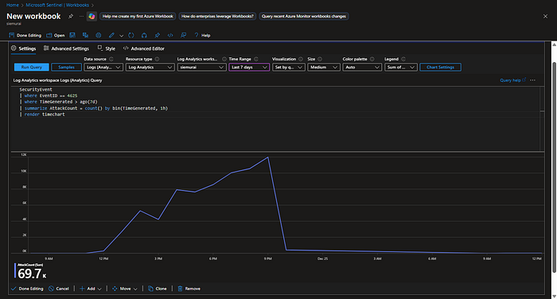Click the suggestion Query recent Azure Monitor workbooks changes

(304, 17)
